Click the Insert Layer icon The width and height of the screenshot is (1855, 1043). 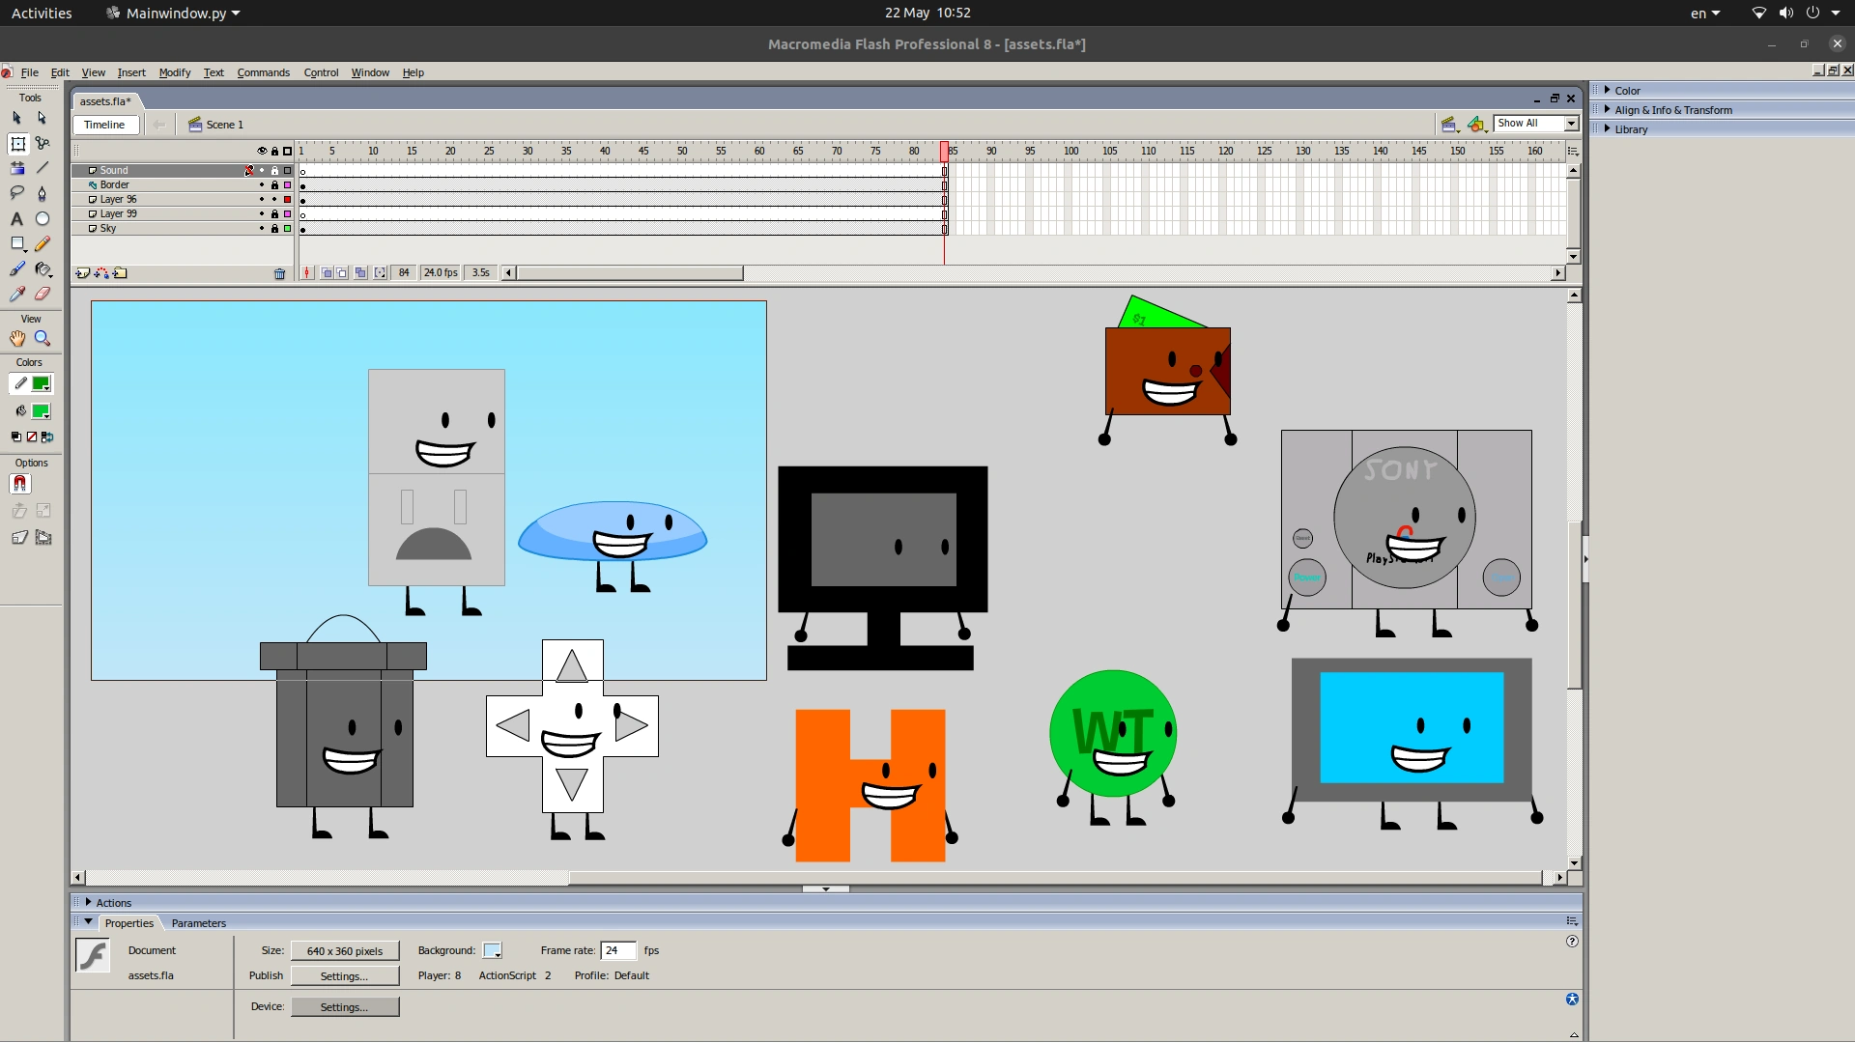coord(82,273)
